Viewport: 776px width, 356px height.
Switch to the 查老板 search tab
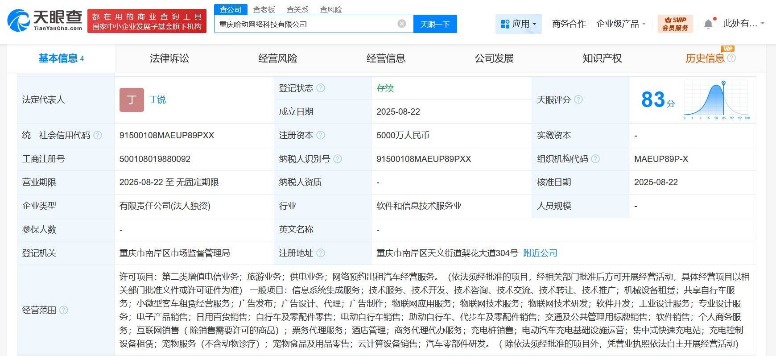pyautogui.click(x=264, y=9)
